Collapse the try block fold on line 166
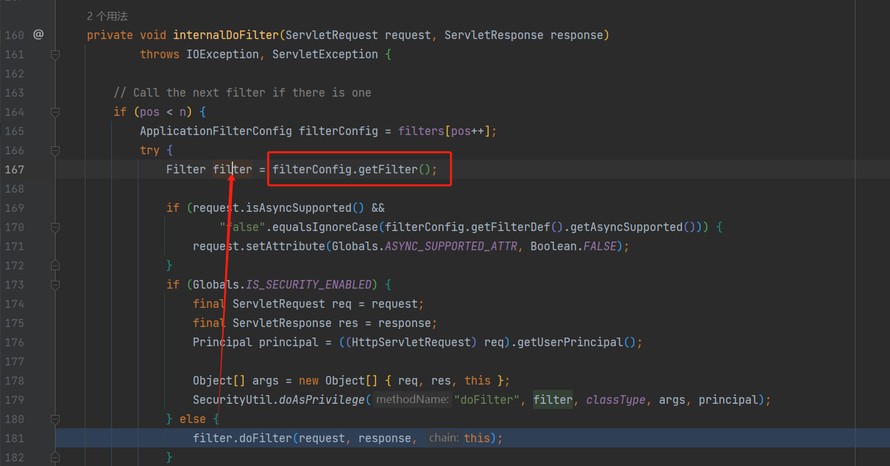The image size is (890, 466). pyautogui.click(x=56, y=150)
